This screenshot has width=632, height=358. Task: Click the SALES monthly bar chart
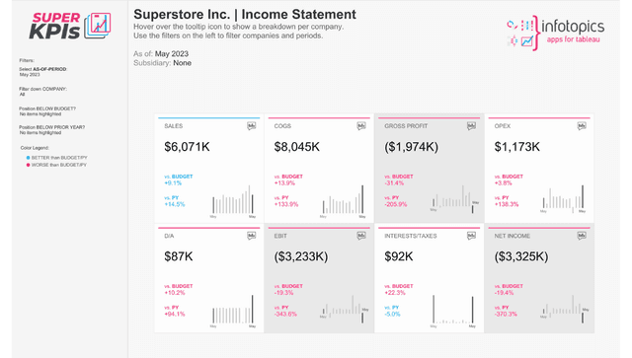pos(233,201)
